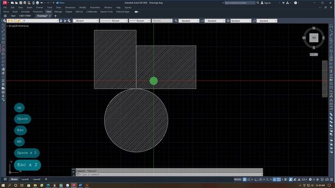
Task: Open Windows taskbar search icon
Action: click(9, 185)
